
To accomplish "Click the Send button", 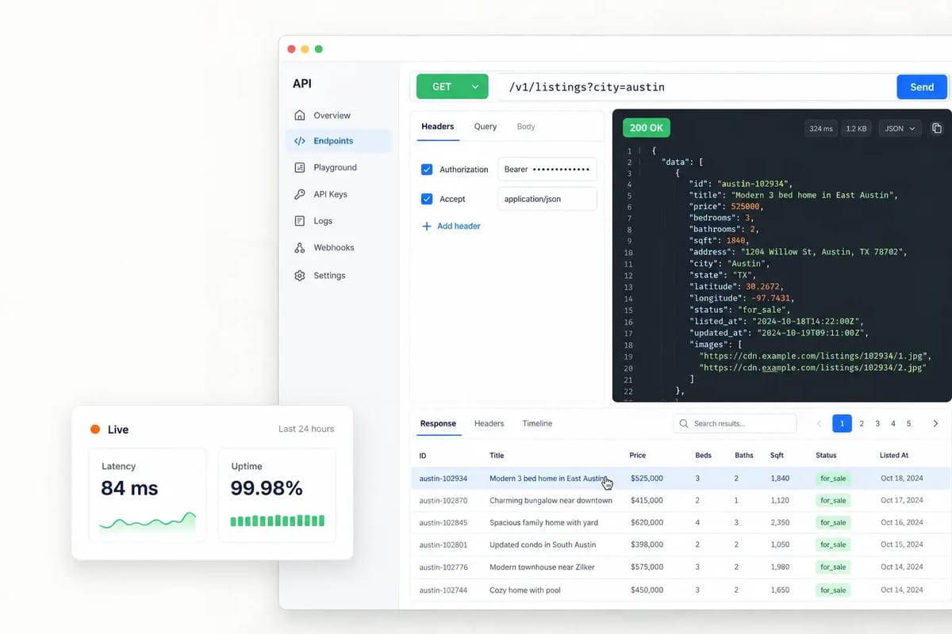I will point(922,87).
